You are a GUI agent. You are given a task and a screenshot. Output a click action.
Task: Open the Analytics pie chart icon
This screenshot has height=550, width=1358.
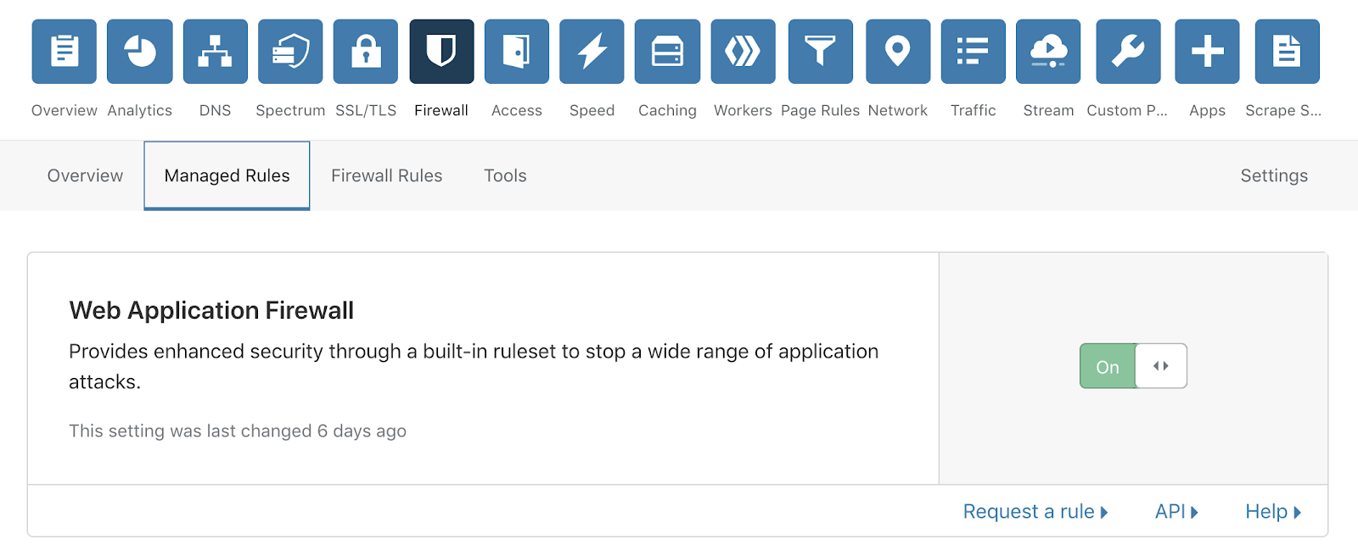[x=140, y=52]
